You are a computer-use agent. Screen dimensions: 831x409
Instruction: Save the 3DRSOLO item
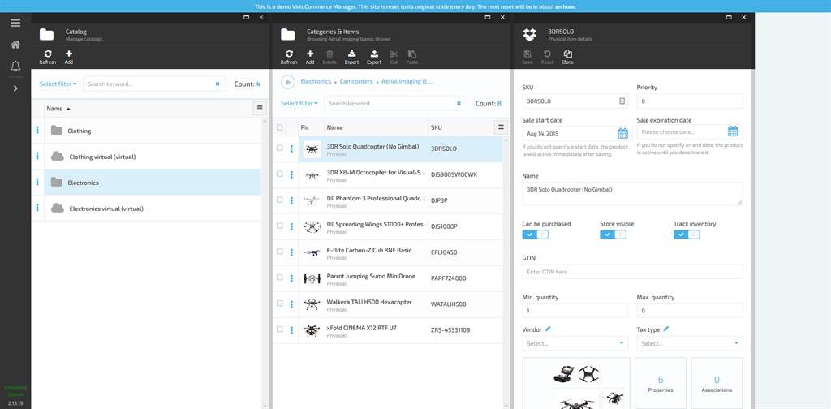[x=527, y=58]
